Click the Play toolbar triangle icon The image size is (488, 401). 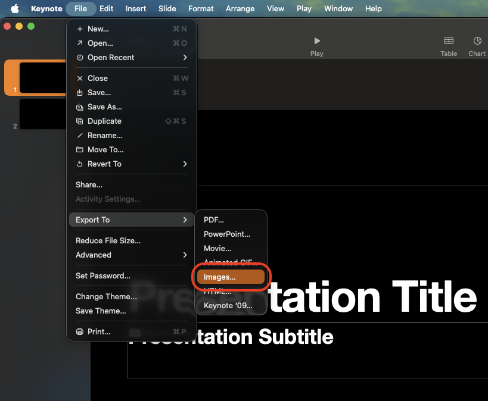coord(317,41)
